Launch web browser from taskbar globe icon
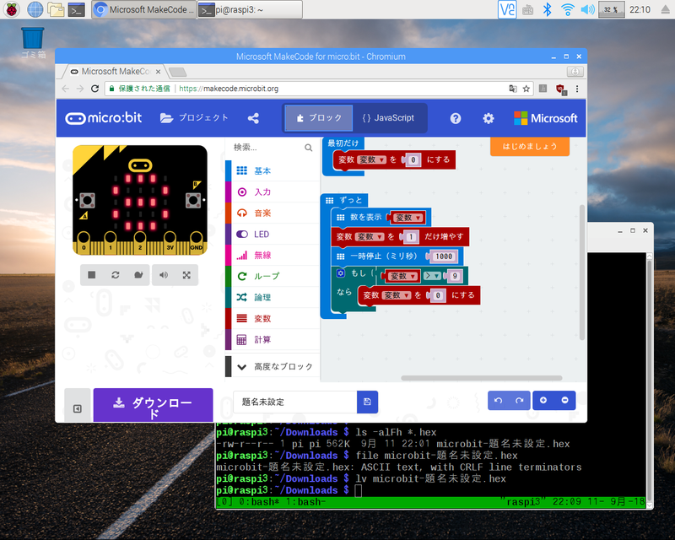The image size is (675, 540). 35,9
